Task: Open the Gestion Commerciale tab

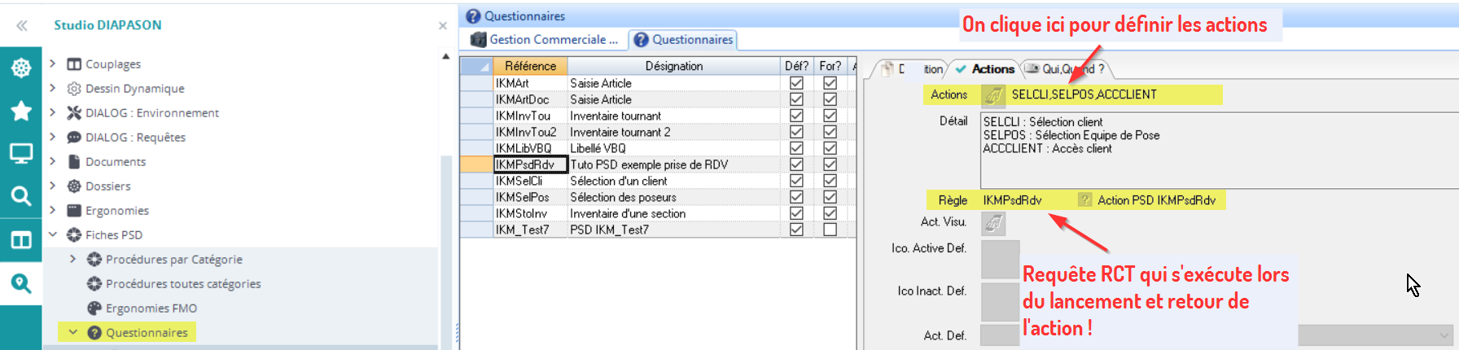Action: pyautogui.click(x=545, y=39)
